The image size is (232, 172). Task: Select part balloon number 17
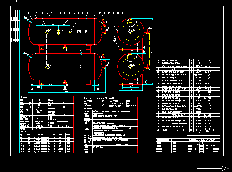pyautogui.click(x=109, y=13)
